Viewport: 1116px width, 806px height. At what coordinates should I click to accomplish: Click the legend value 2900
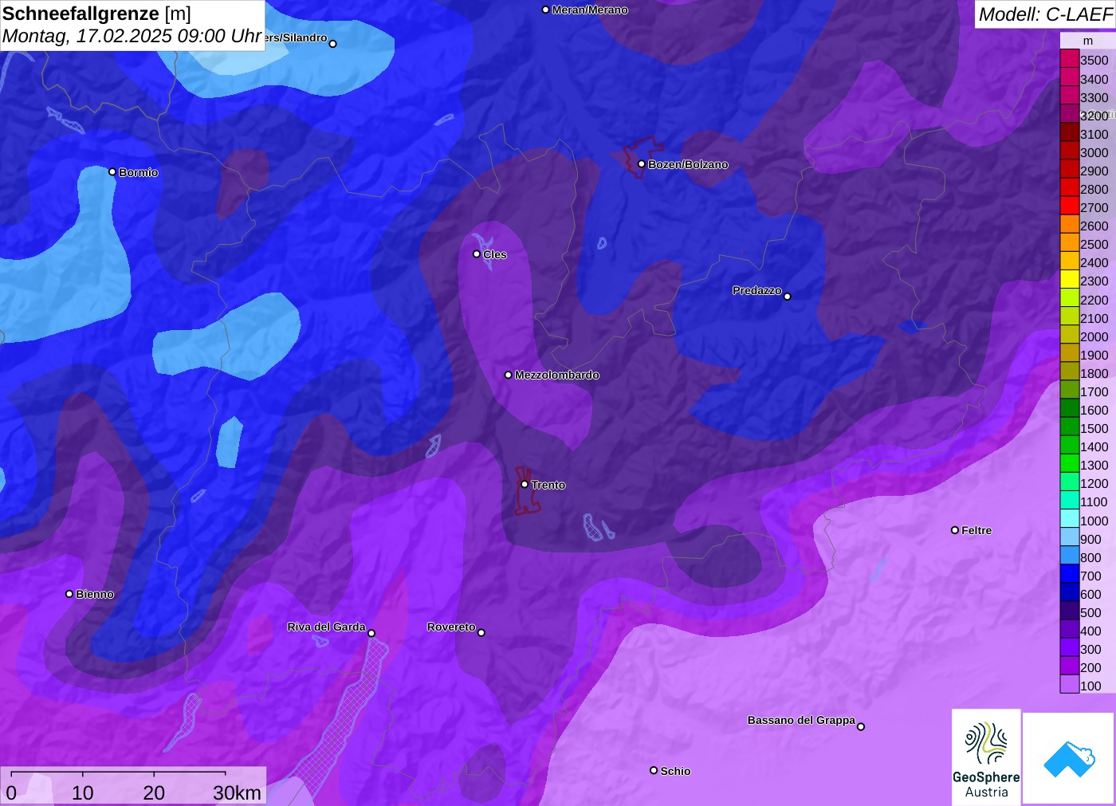tap(1094, 171)
